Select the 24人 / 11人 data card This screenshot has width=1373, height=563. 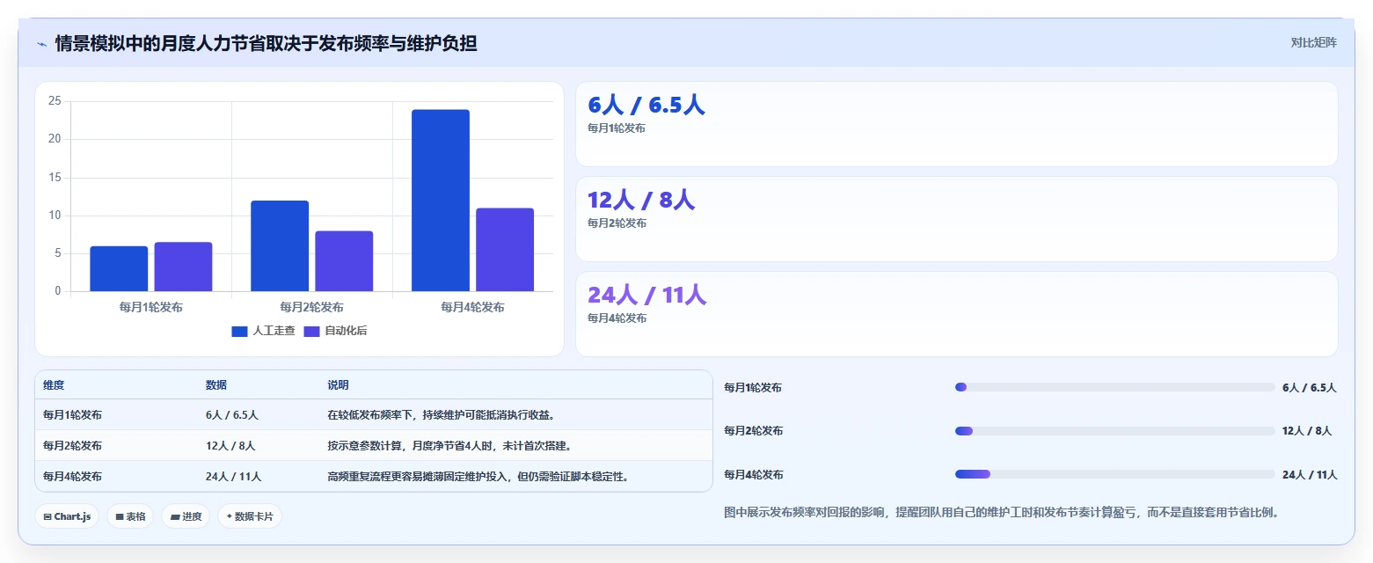point(956,314)
